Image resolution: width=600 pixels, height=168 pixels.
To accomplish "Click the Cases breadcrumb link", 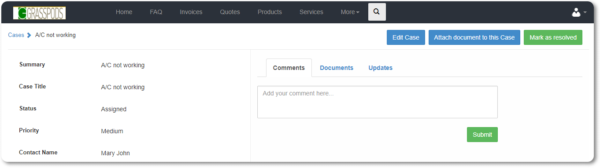I will 16,35.
